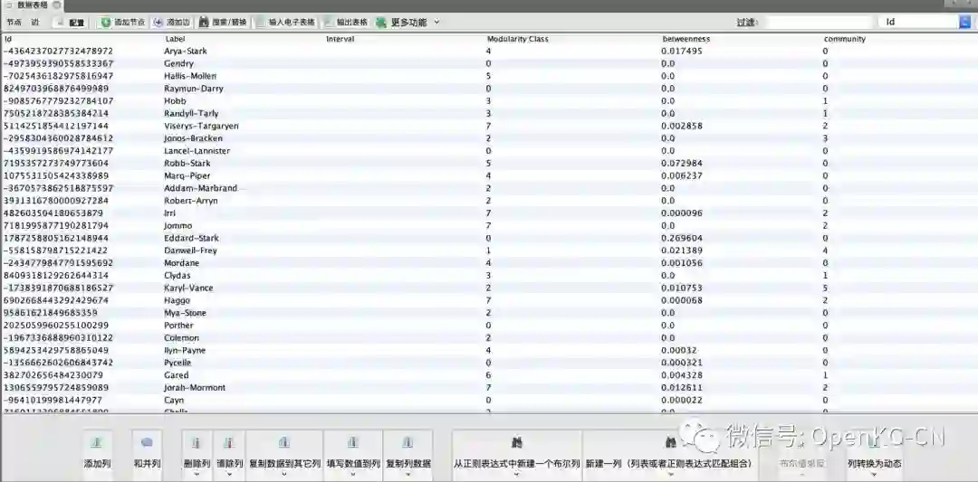Select the Viserys-Targaryen label cell
Image resolution: width=978 pixels, height=482 pixels.
[201, 126]
